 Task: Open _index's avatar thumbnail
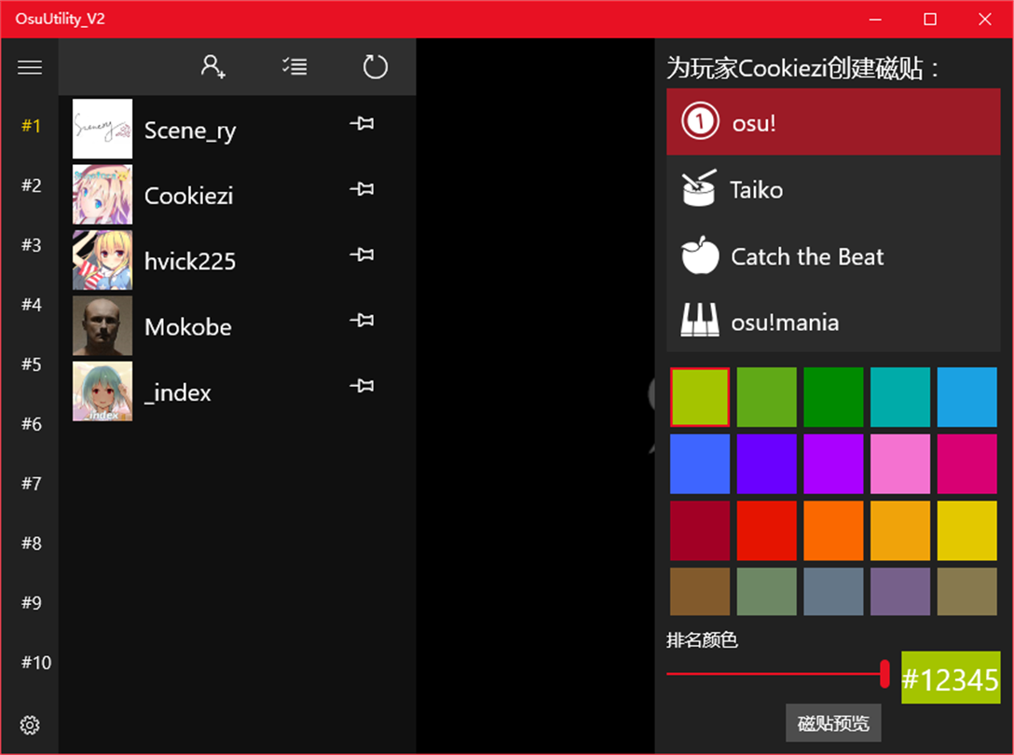click(103, 391)
